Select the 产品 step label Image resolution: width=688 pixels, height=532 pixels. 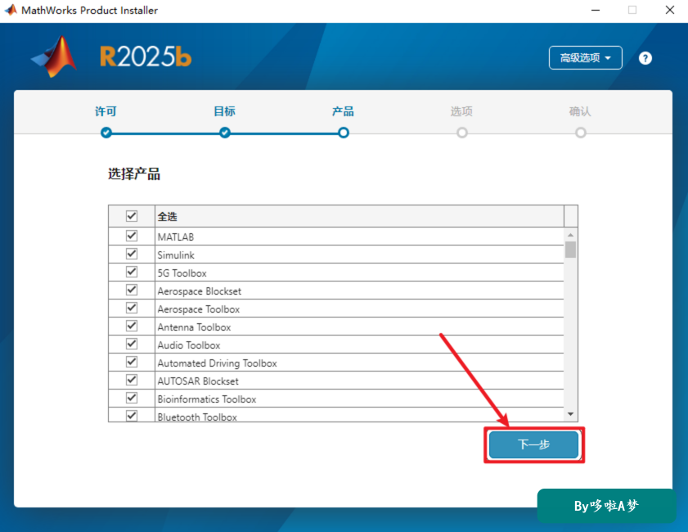click(343, 111)
